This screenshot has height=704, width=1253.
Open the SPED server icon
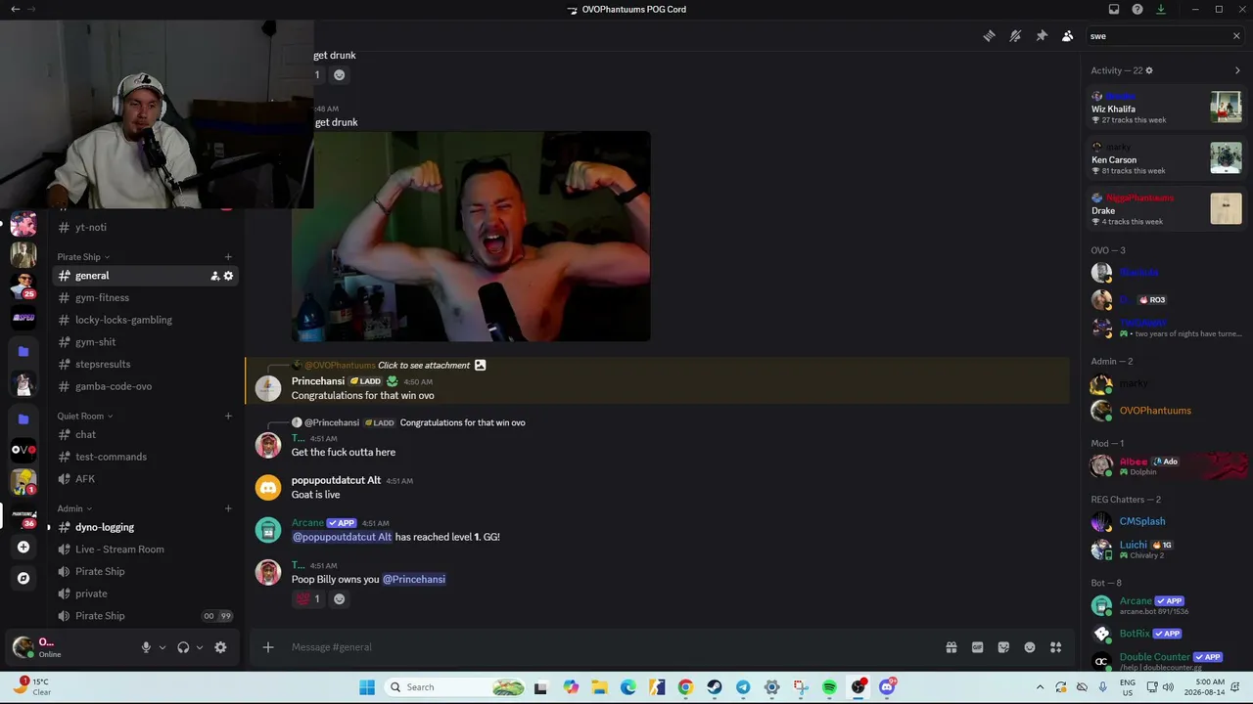point(23,317)
